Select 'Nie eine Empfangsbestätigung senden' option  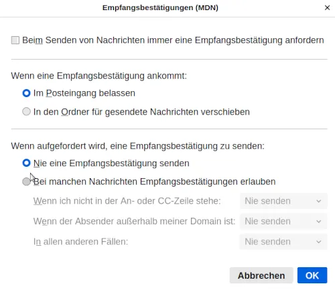coord(26,163)
